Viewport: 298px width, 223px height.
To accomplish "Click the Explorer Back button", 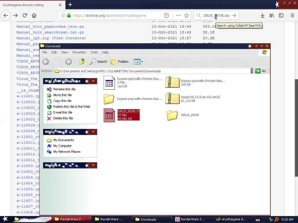I will click(x=46, y=62).
